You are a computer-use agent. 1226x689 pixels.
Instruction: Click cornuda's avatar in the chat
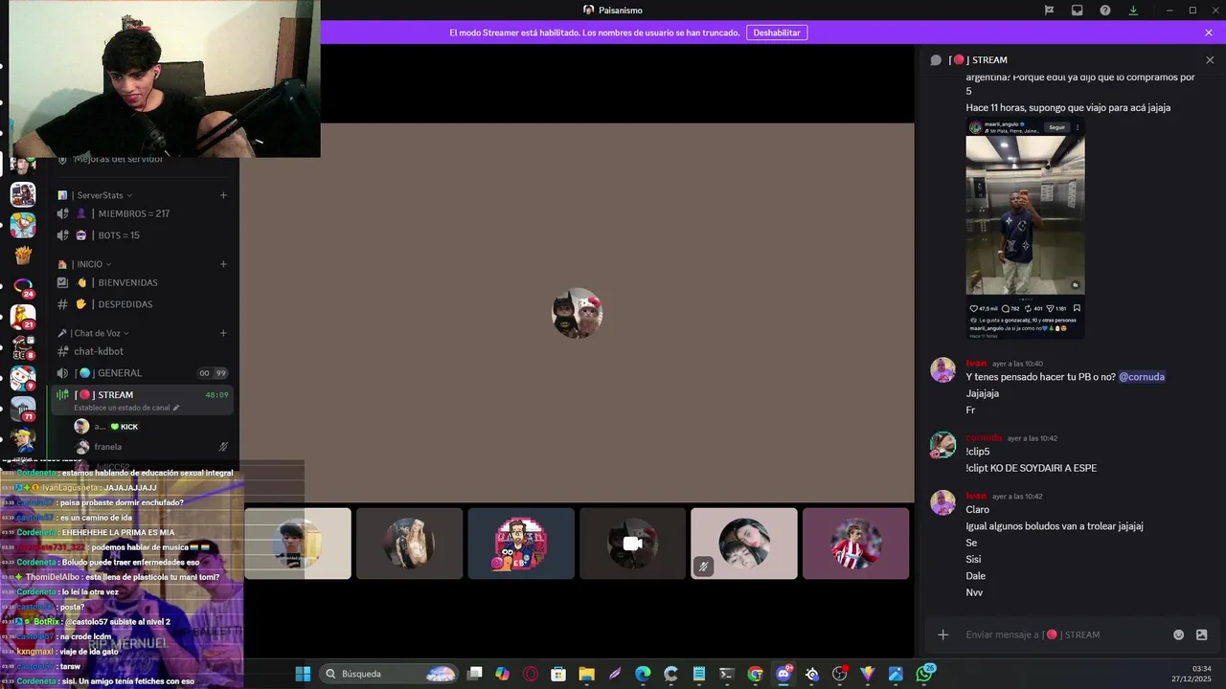[943, 445]
